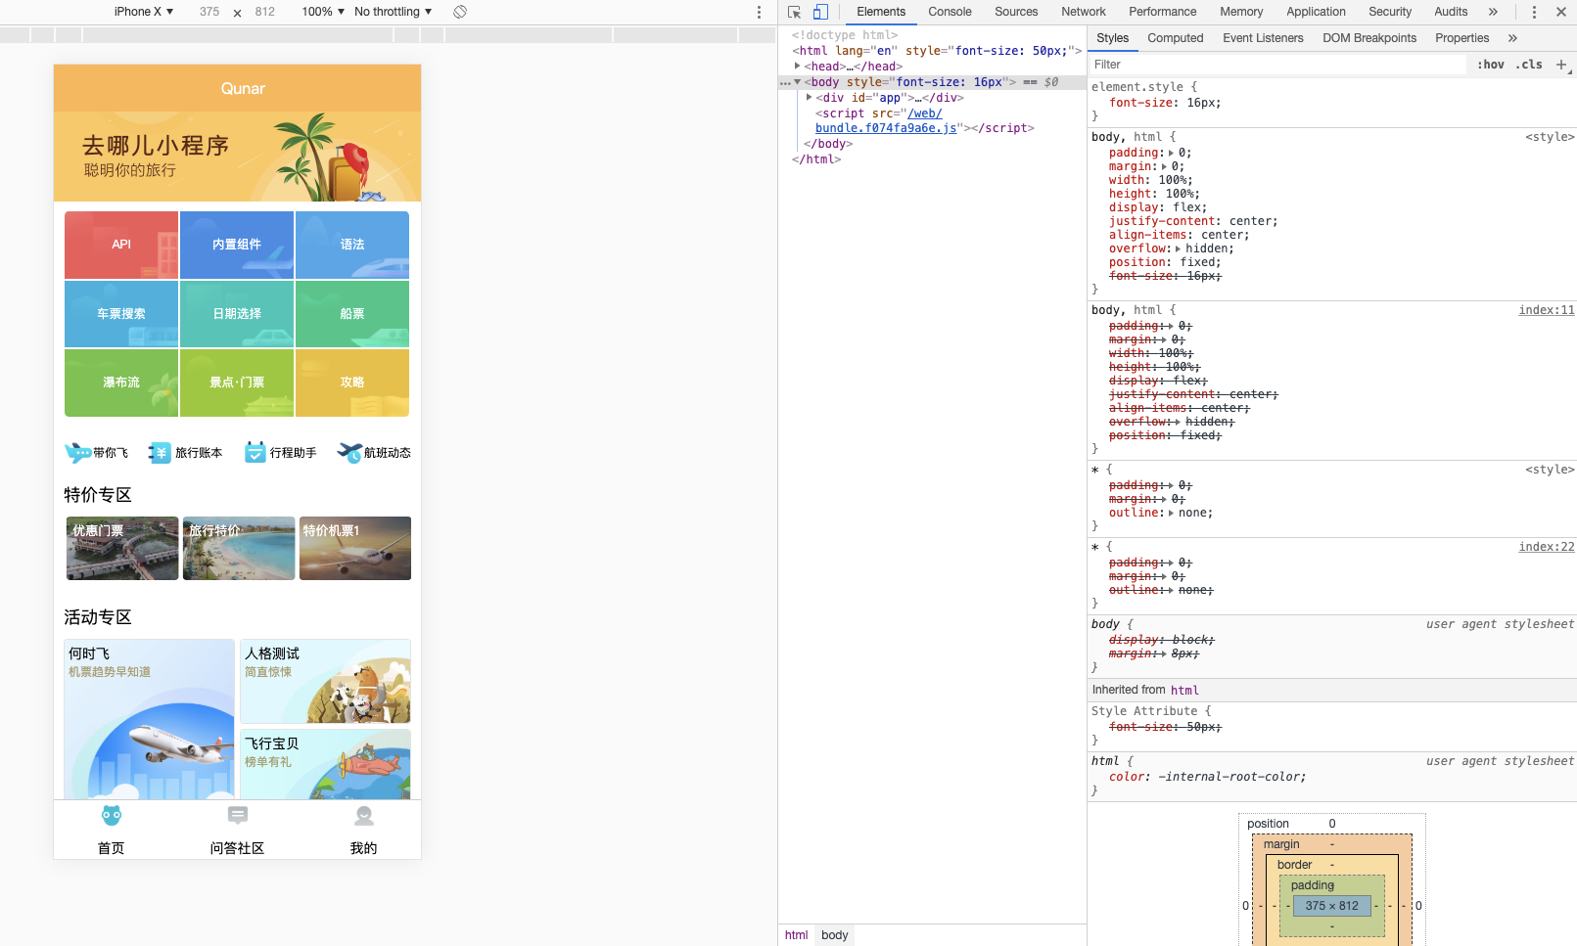This screenshot has height=946, width=1577.
Task: Tap the 行程助手 calendar icon
Action: (255, 452)
